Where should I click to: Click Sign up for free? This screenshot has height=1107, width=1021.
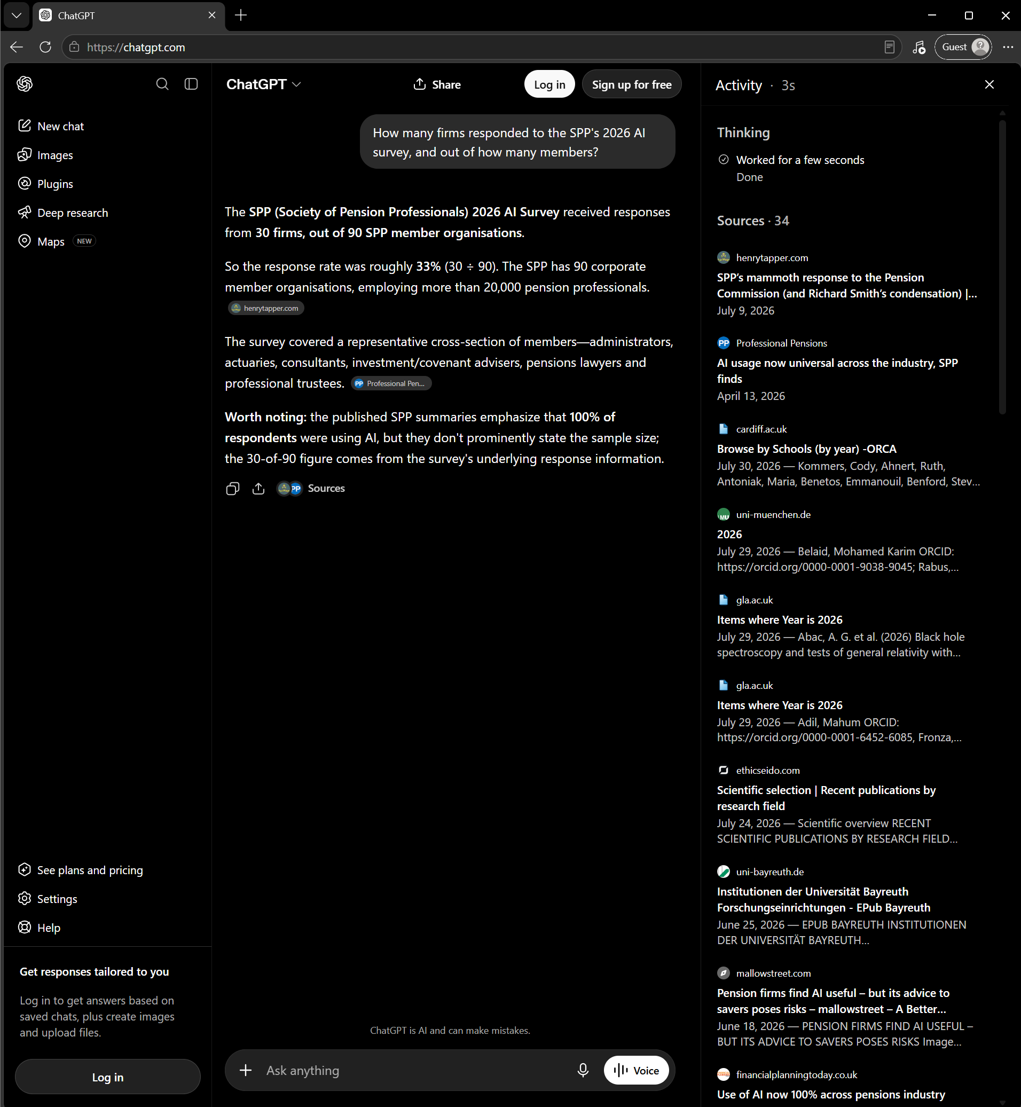tap(632, 84)
